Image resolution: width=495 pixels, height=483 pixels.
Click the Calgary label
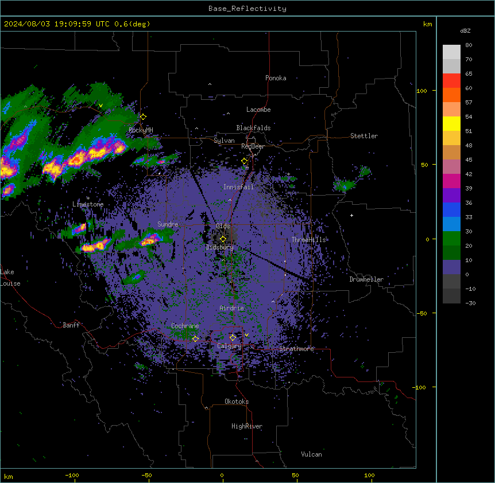coord(229,346)
